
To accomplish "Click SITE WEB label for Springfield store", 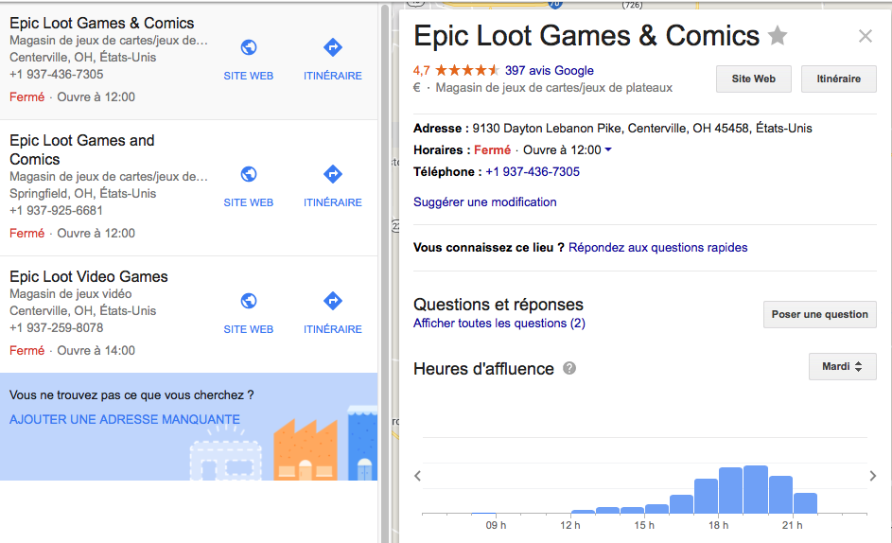I will pyautogui.click(x=249, y=202).
